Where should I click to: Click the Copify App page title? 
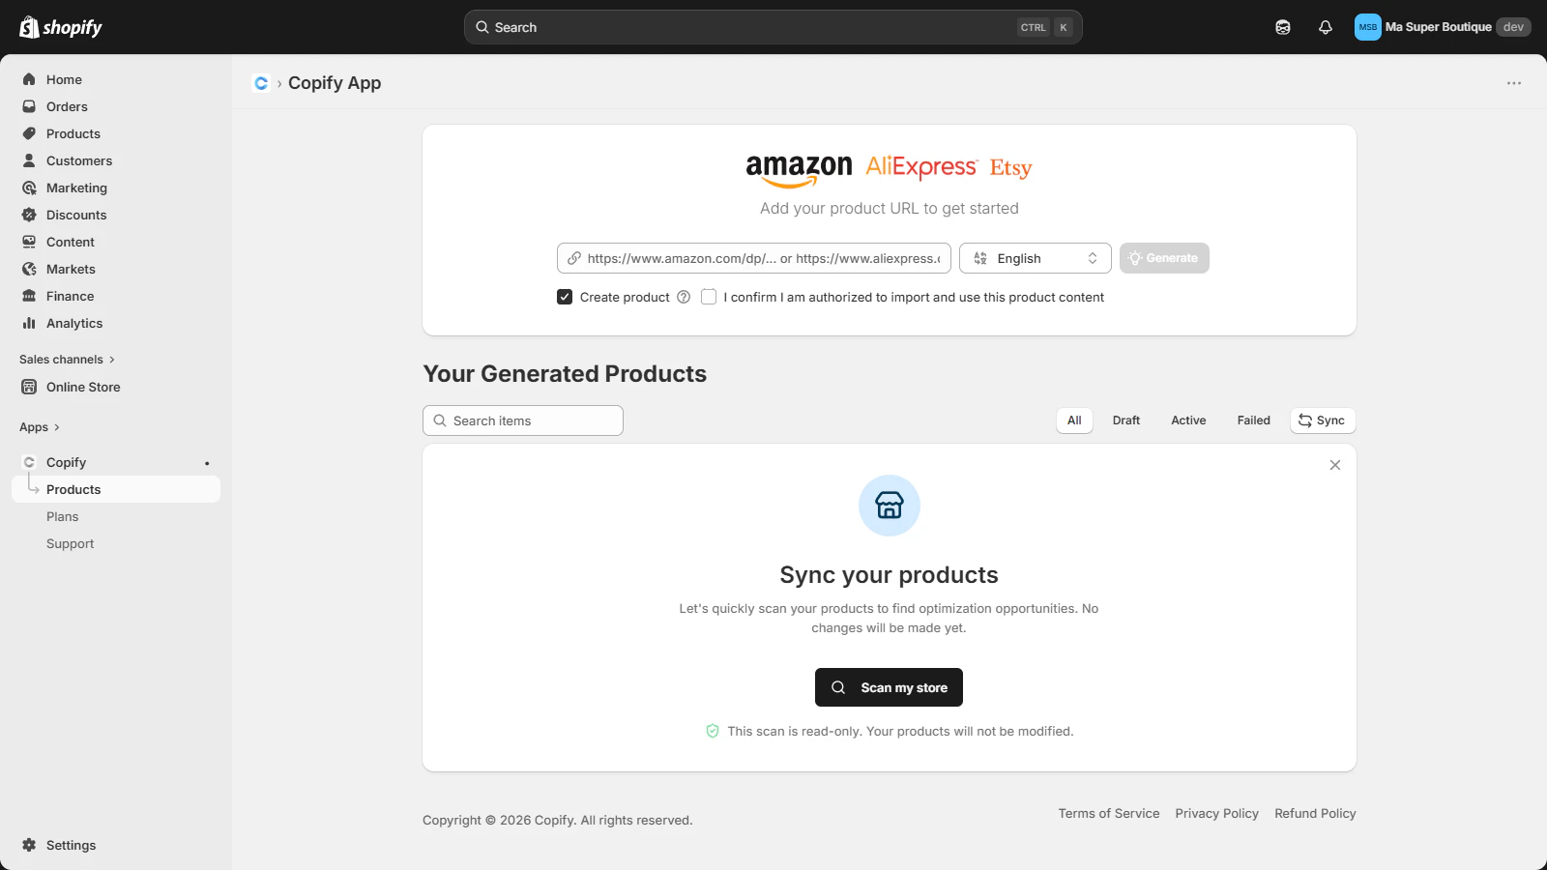coord(335,83)
